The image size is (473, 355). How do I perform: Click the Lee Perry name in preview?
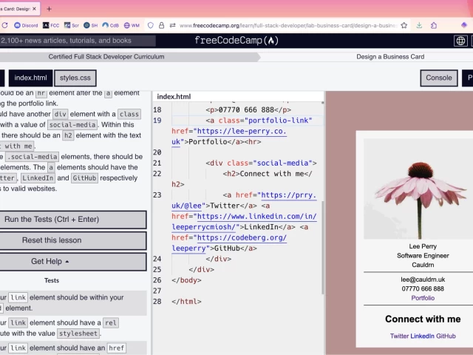pos(423,246)
